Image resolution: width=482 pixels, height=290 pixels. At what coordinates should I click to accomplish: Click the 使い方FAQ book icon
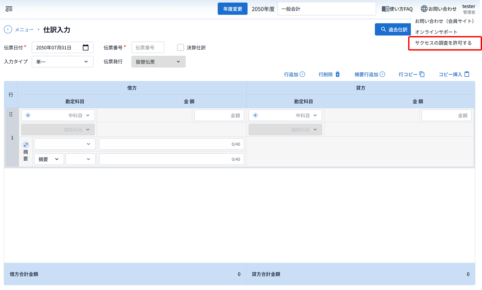click(385, 9)
